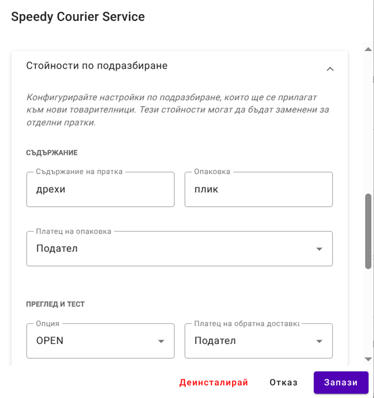Click the Запази button
This screenshot has width=374, height=398.
341,382
